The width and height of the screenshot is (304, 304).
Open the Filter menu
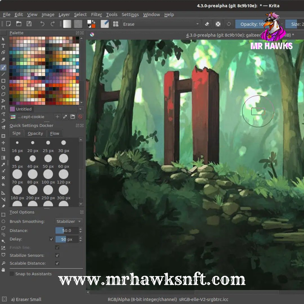[96, 15]
